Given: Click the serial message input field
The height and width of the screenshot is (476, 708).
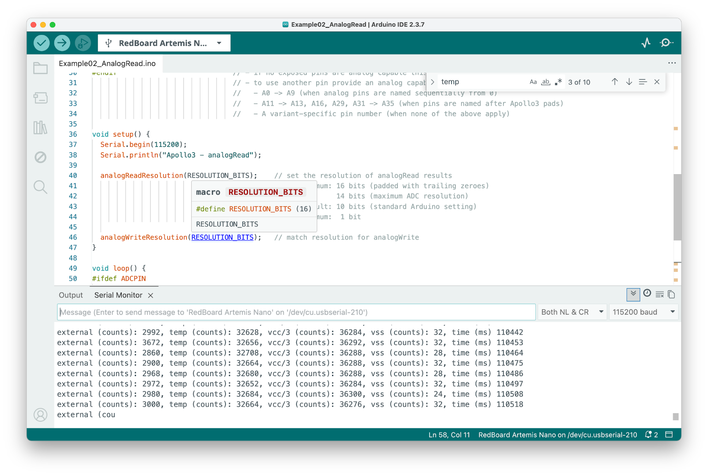Looking at the screenshot, I should [296, 312].
